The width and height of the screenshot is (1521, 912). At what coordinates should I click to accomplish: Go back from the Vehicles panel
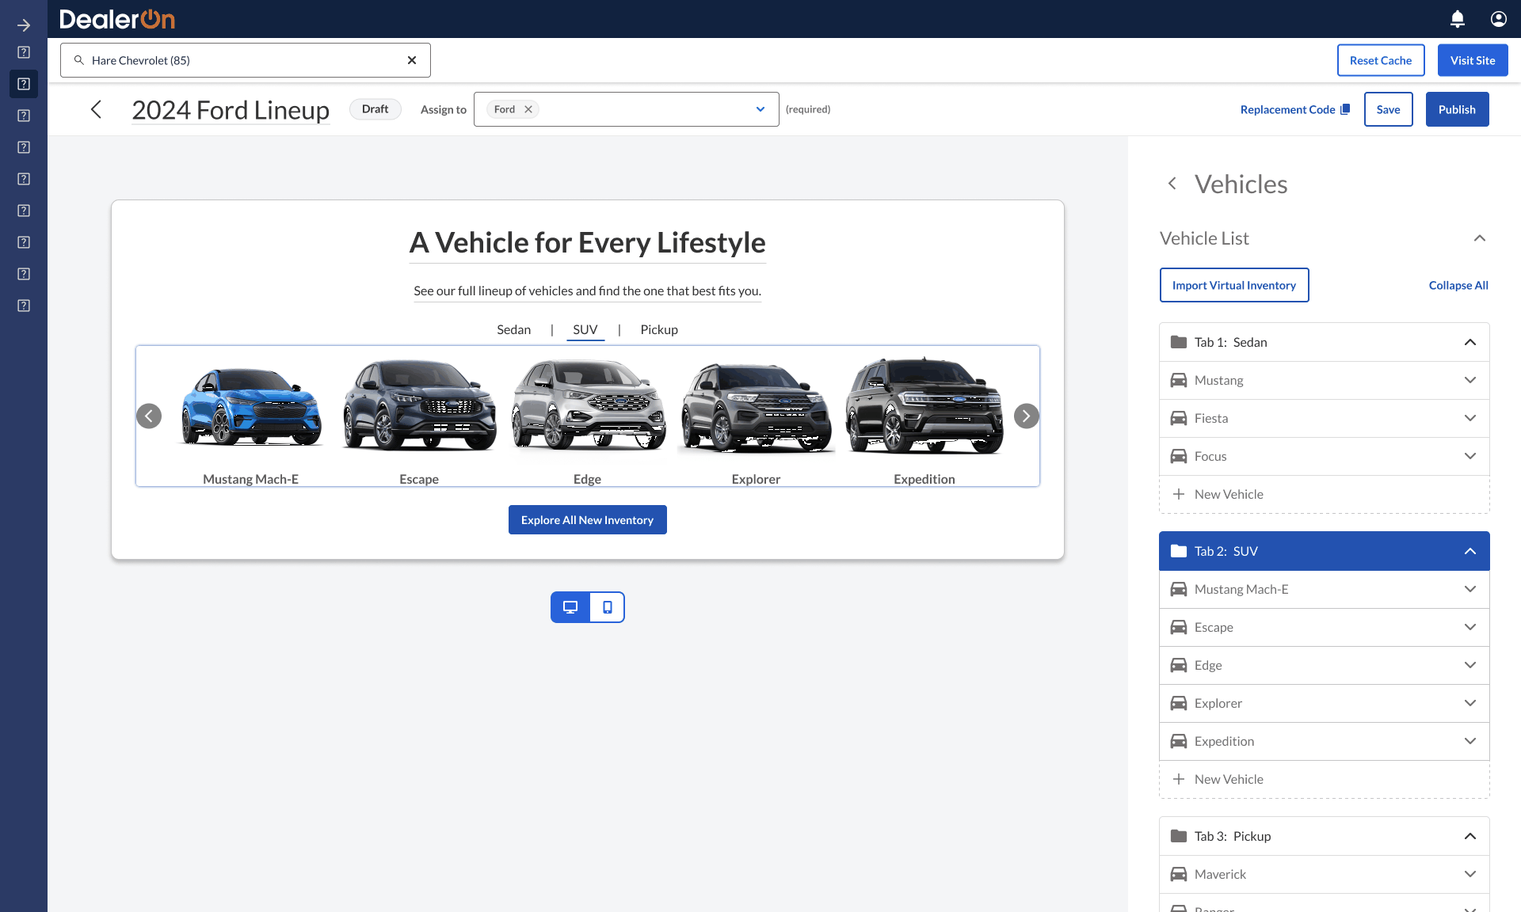coord(1172,184)
